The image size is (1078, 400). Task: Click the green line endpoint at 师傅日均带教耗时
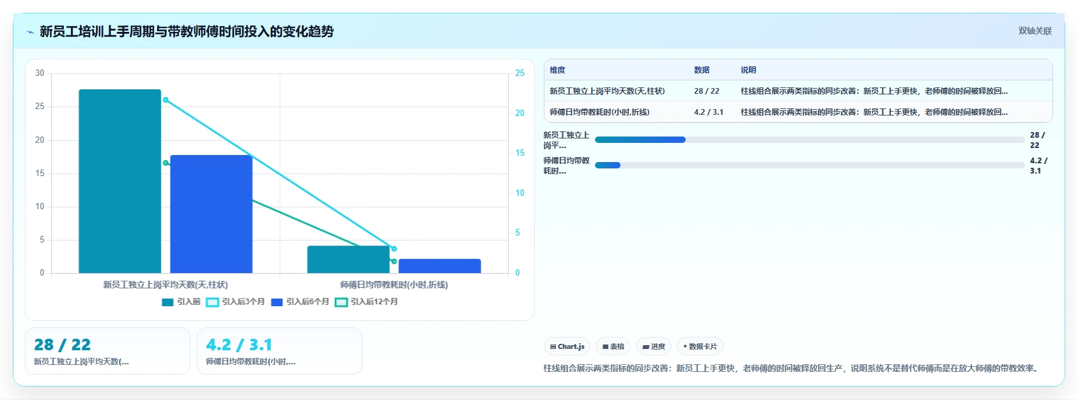coord(394,262)
